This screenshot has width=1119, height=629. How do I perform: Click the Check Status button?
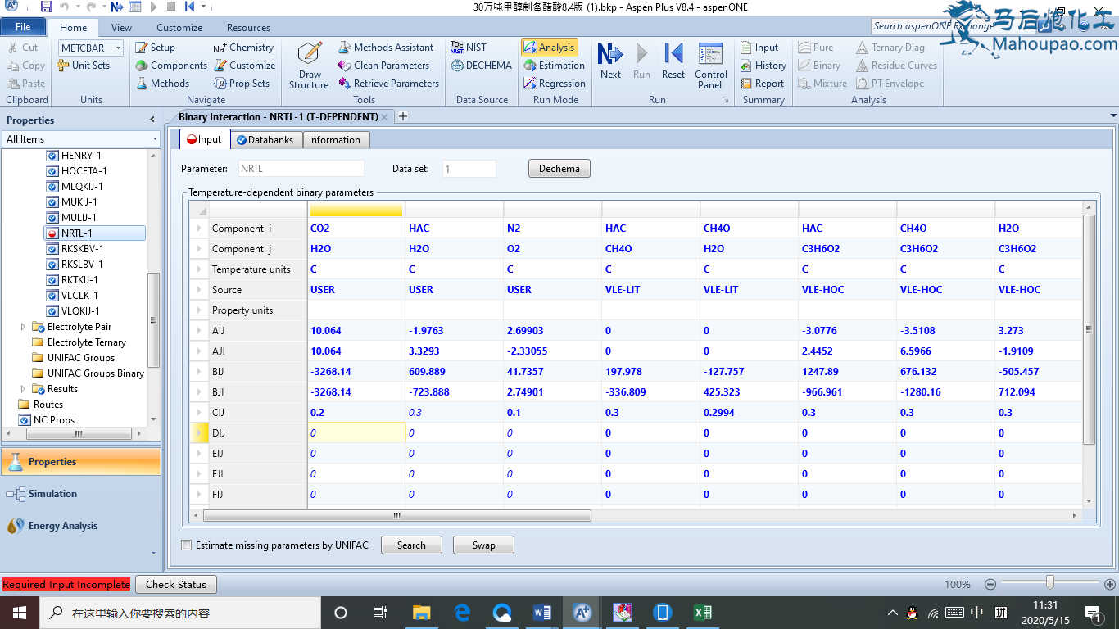tap(176, 585)
